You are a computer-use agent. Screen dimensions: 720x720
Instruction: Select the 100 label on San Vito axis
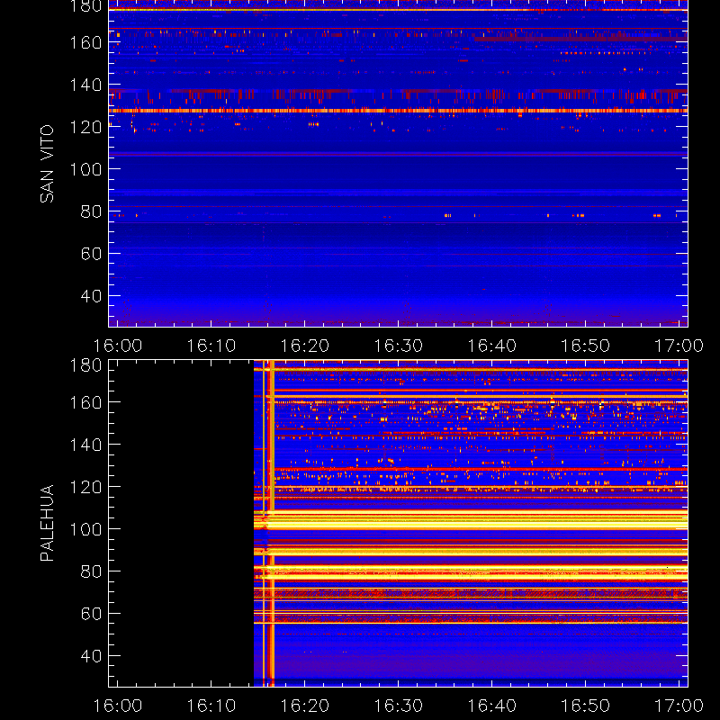point(85,169)
